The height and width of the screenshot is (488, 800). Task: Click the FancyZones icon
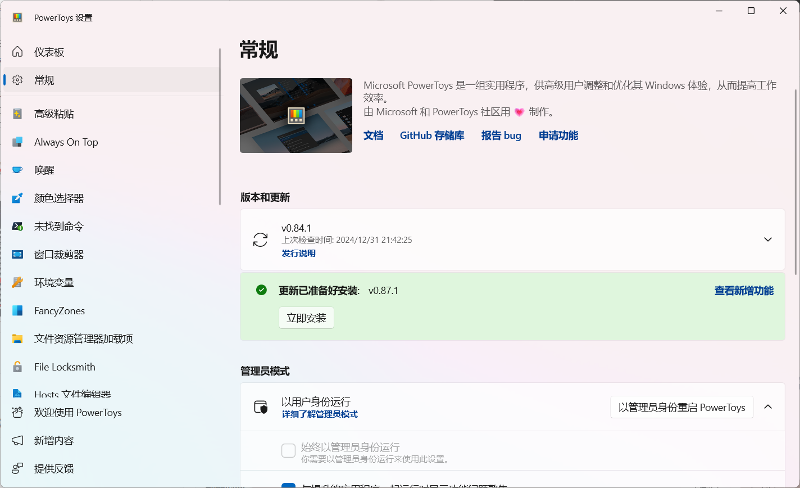[17, 310]
